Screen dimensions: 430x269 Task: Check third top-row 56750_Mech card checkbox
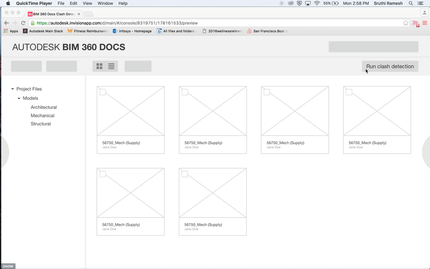267,92
